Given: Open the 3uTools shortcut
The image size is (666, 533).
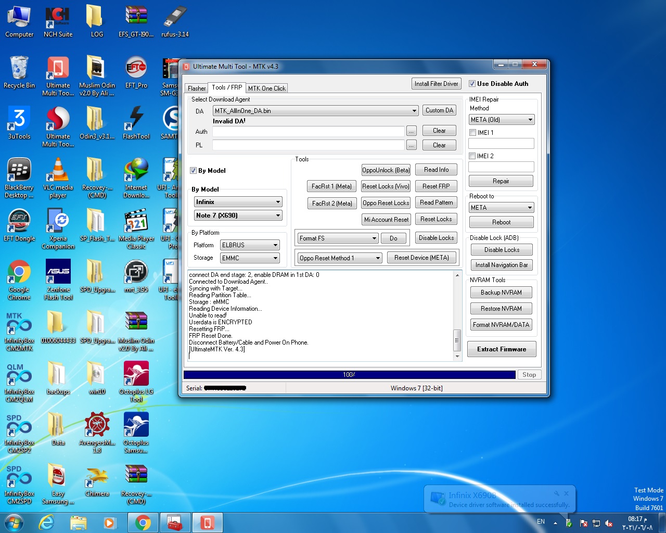Looking at the screenshot, I should click(19, 123).
